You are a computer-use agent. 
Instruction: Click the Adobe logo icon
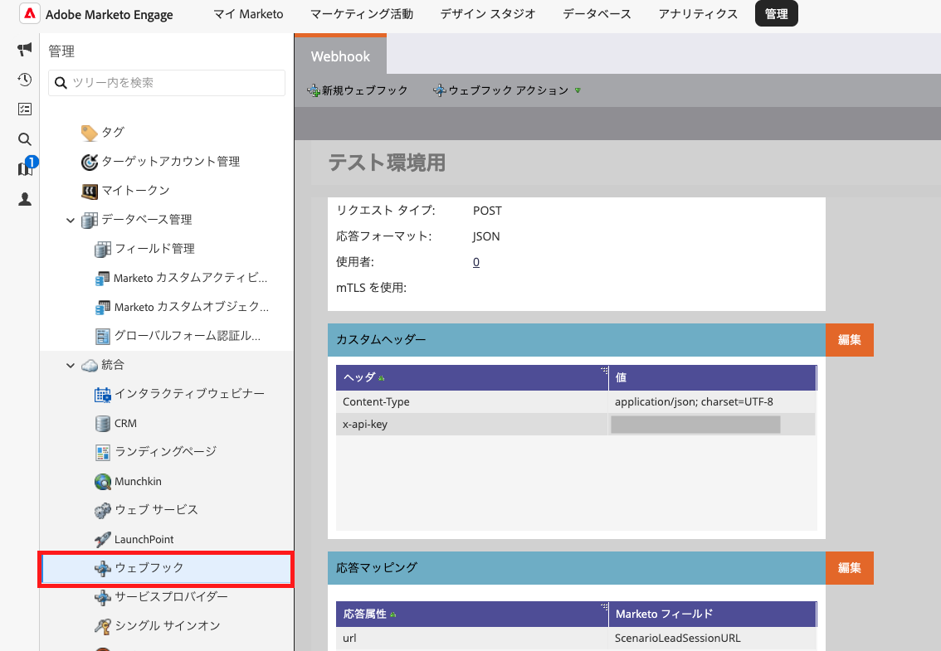[29, 14]
